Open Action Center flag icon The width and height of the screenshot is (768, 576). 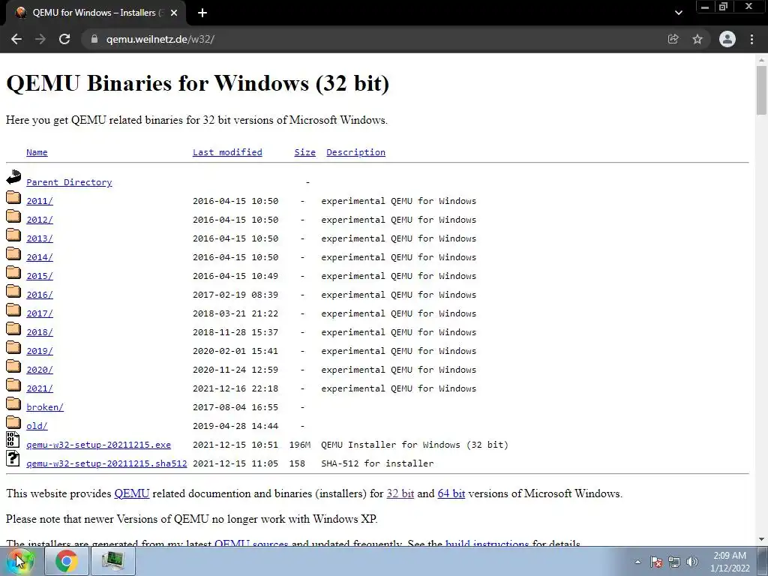click(656, 562)
